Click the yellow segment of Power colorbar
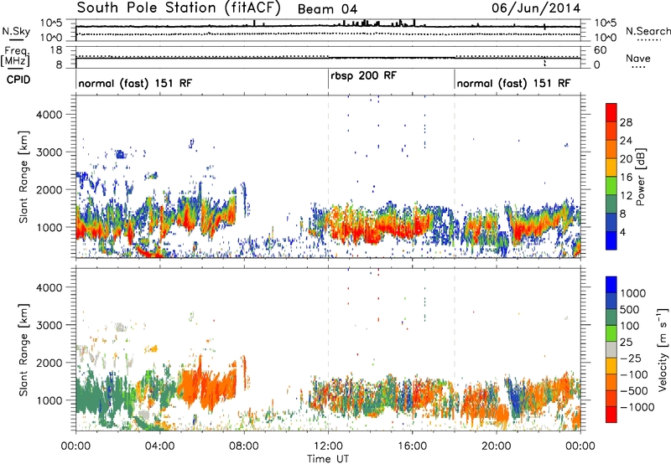671x464 pixels. 611,168
